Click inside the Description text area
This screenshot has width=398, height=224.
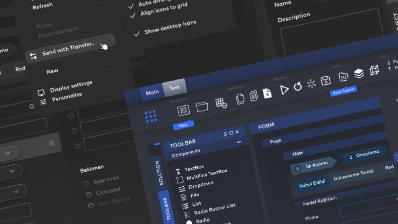(333, 33)
